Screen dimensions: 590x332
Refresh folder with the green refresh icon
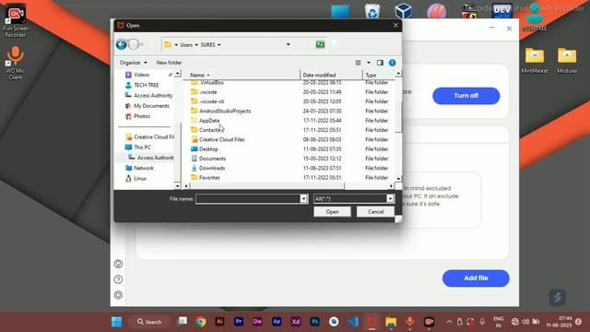(320, 45)
